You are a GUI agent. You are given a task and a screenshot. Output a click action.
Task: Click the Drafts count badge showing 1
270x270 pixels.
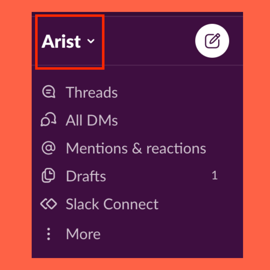pos(215,175)
